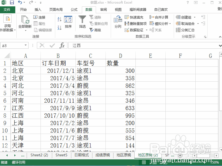This screenshot has width=222, height=166.
Task: Switch to Review (审阅) tab
Action: [x=104, y=10]
